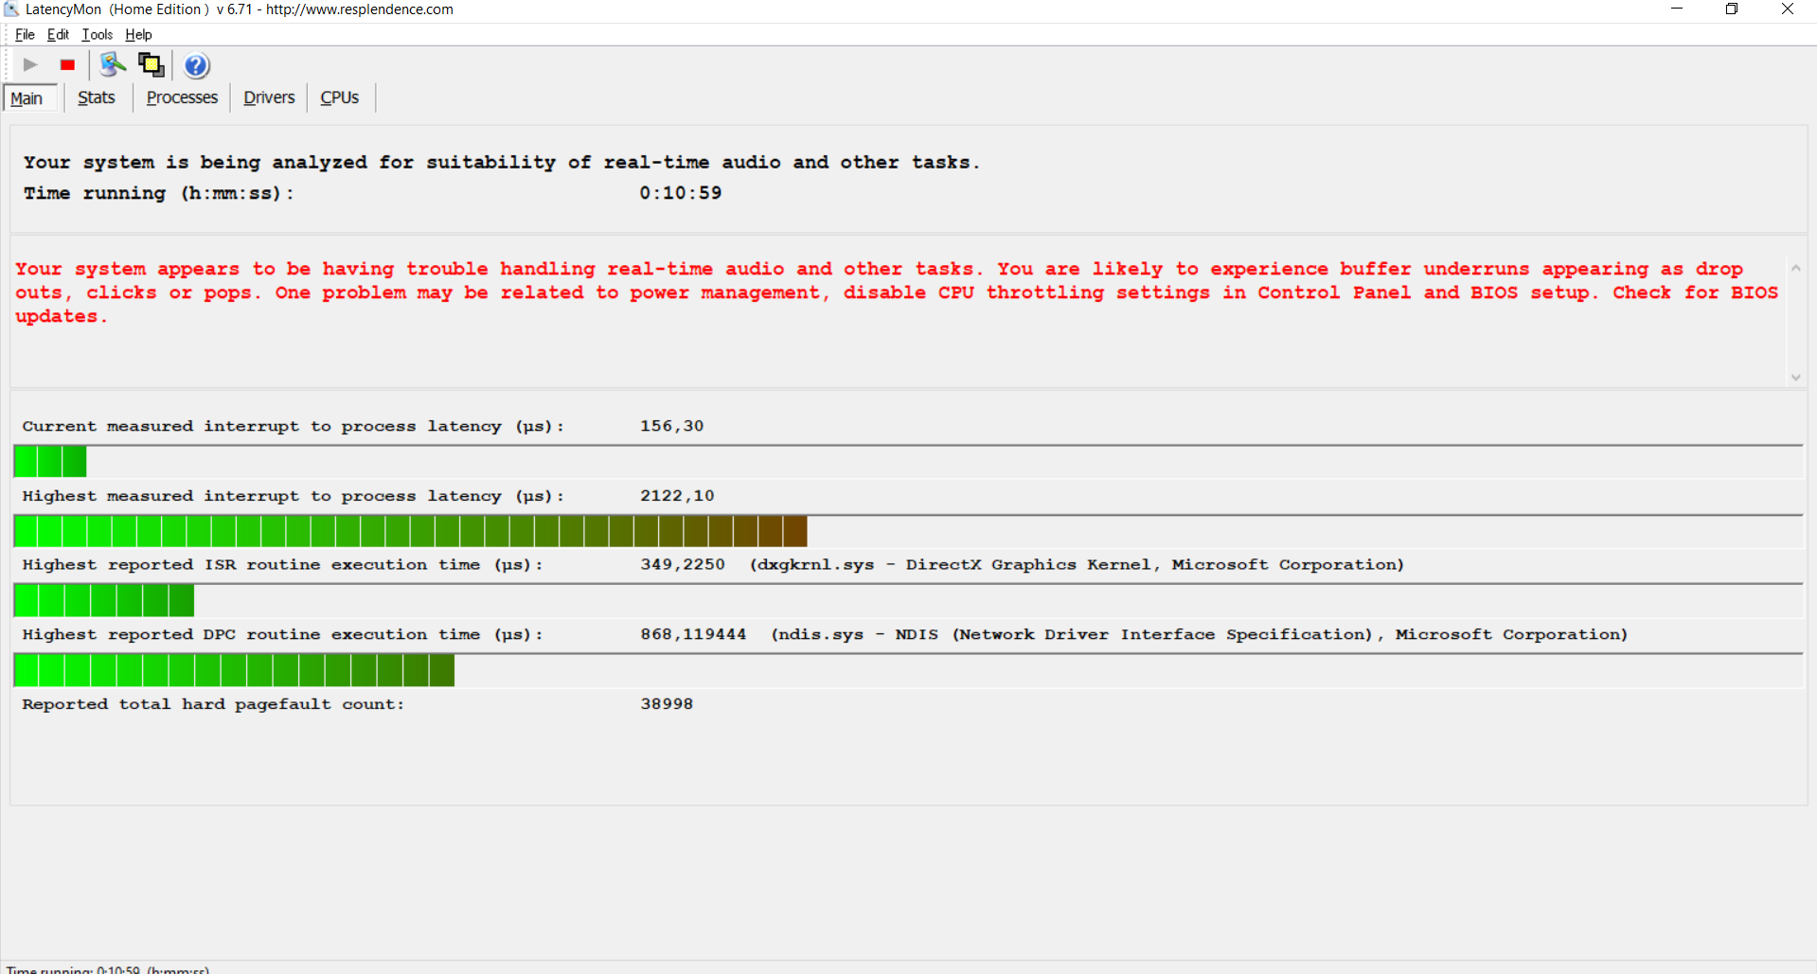Click the status bar time running text

(107, 969)
